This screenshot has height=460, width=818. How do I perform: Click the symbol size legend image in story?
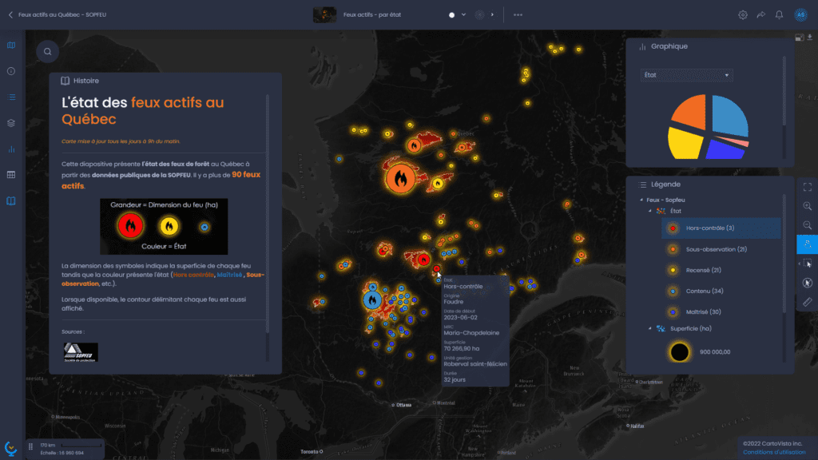(x=164, y=226)
